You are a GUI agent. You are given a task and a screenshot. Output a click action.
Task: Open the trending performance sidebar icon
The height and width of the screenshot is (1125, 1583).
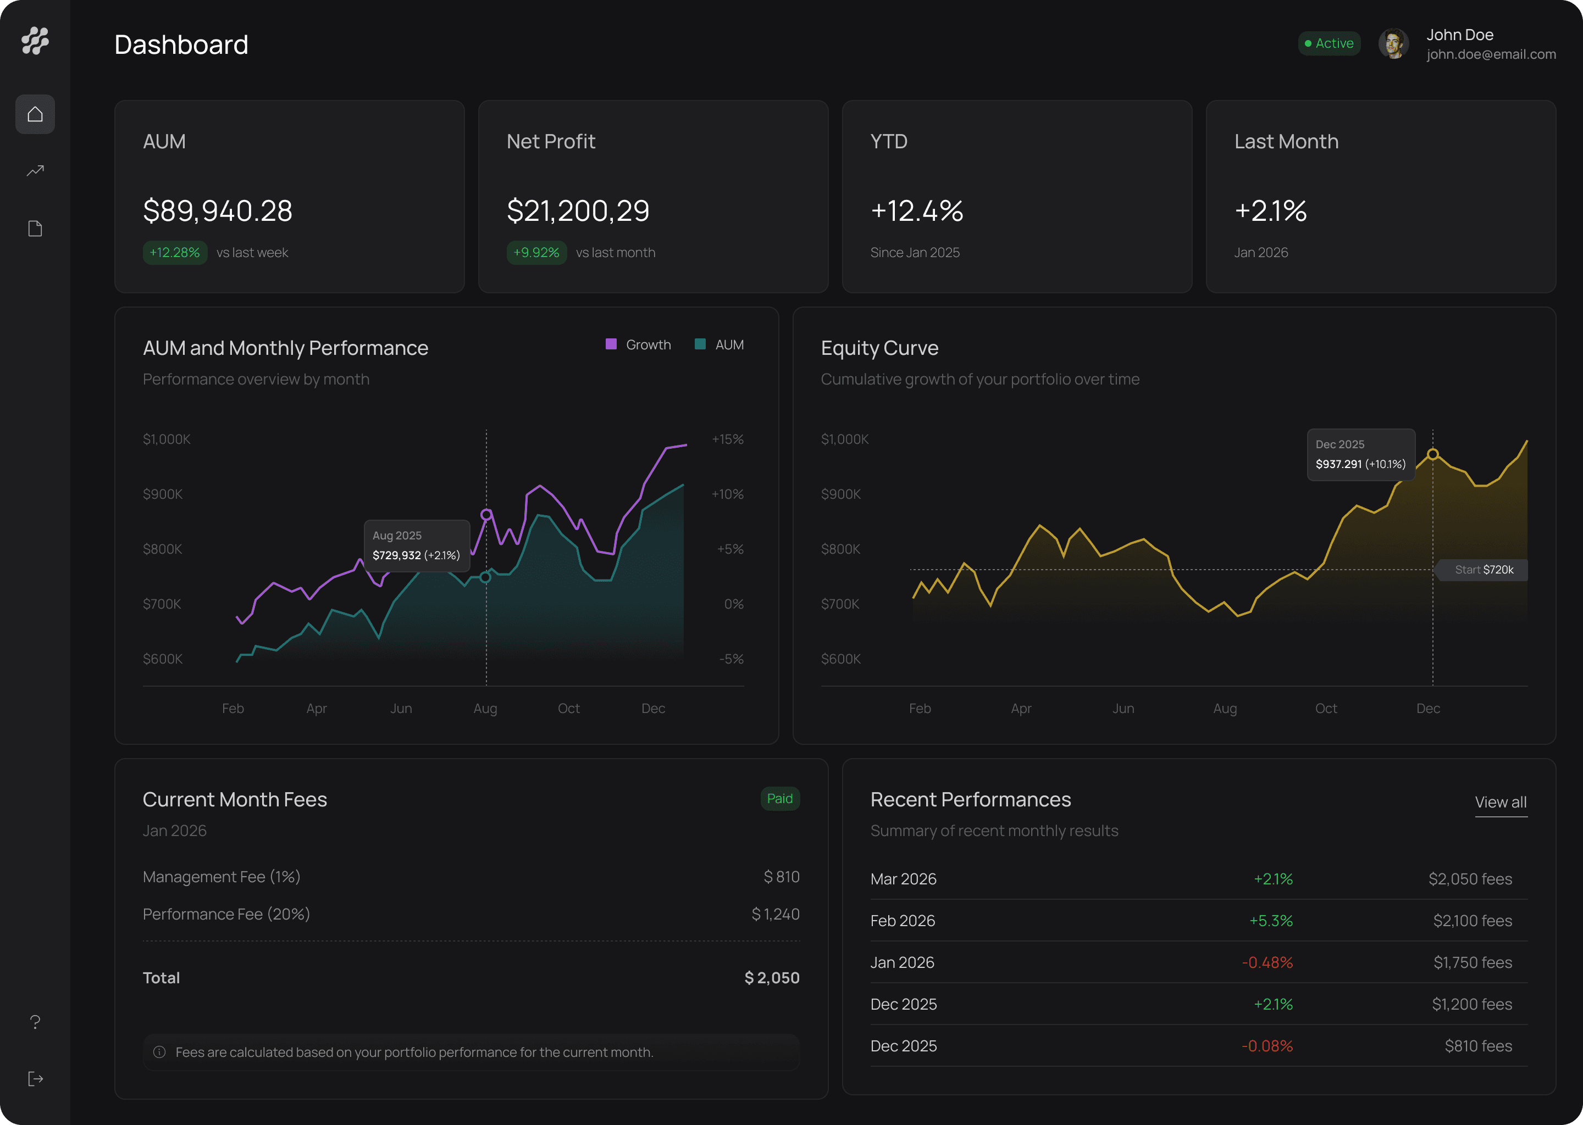click(35, 170)
